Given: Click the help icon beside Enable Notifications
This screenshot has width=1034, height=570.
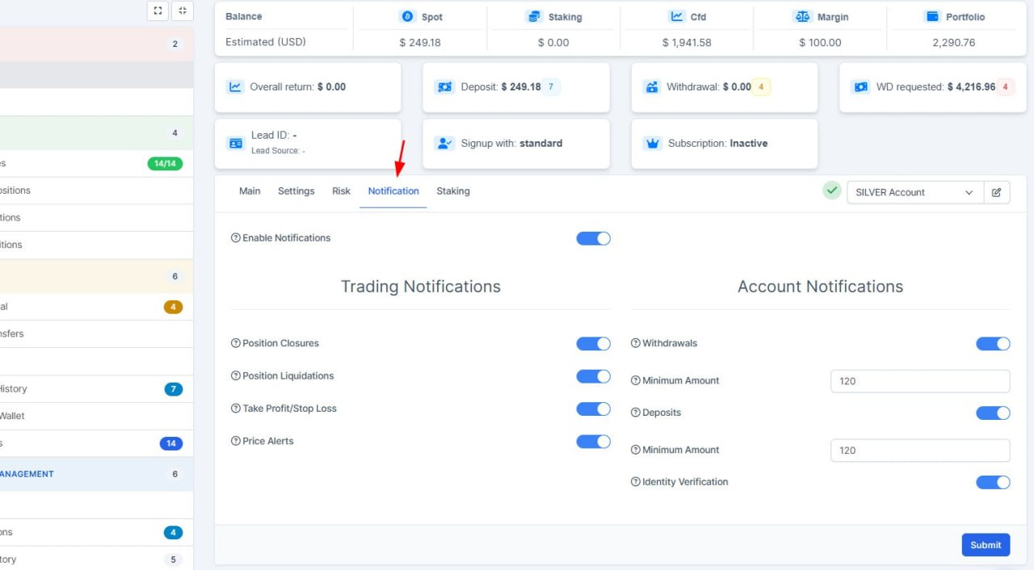Looking at the screenshot, I should point(236,238).
